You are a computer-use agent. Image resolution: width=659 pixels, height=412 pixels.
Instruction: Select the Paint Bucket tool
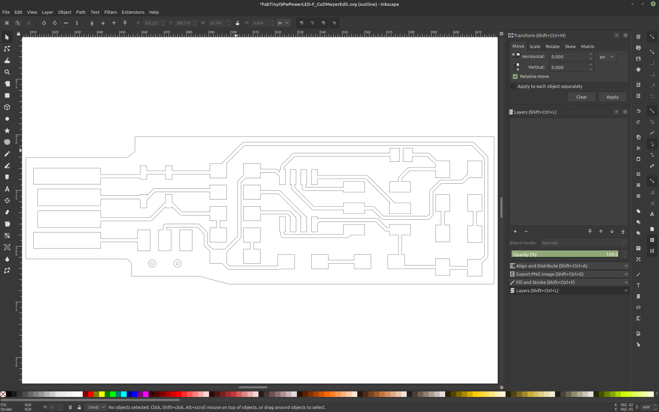pyautogui.click(x=7, y=224)
